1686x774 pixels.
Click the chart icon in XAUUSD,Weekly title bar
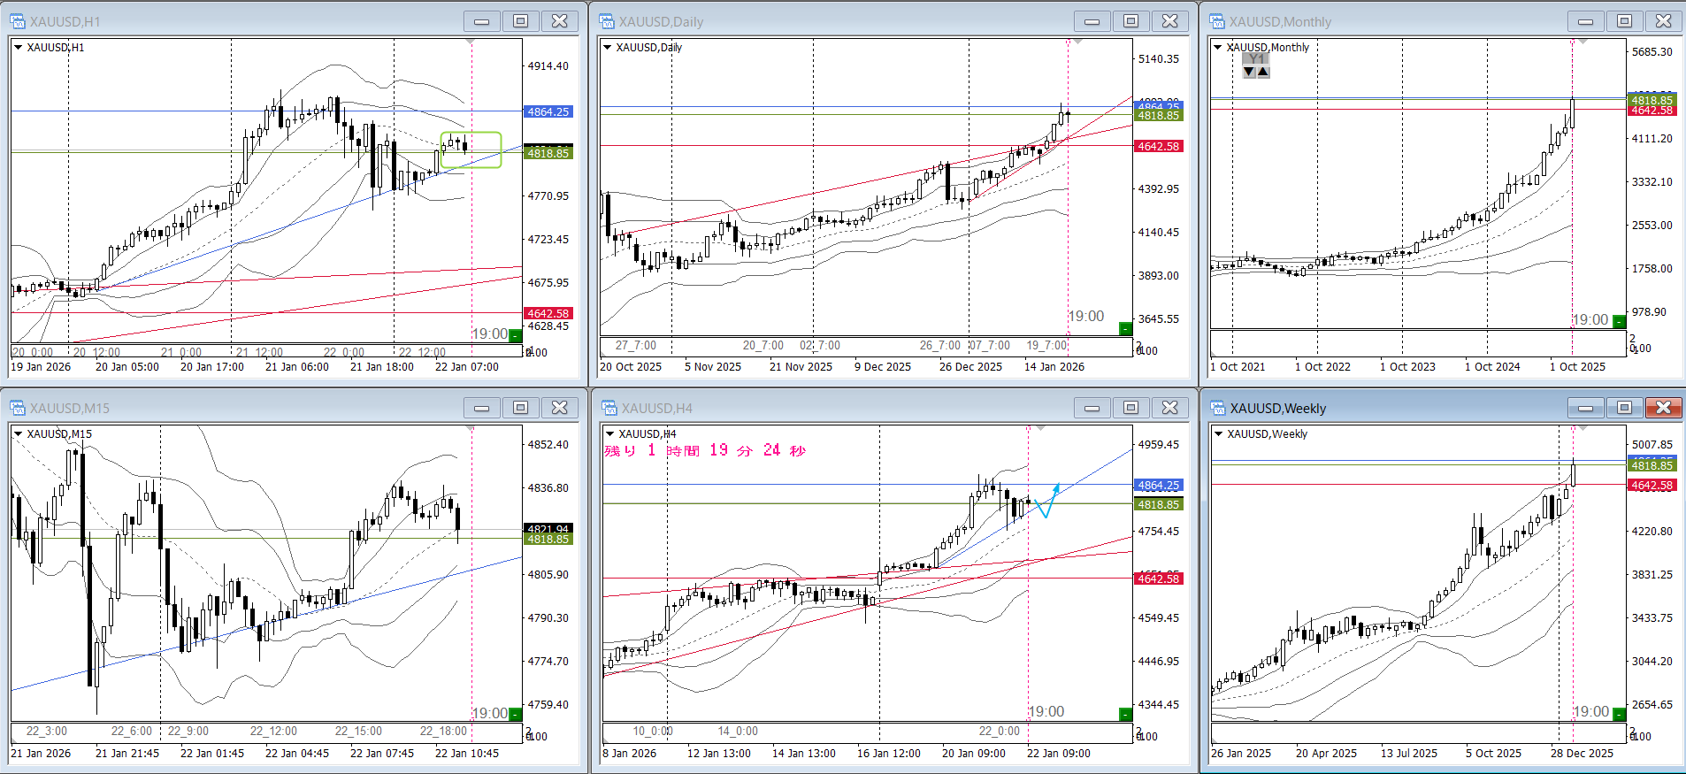(1218, 408)
